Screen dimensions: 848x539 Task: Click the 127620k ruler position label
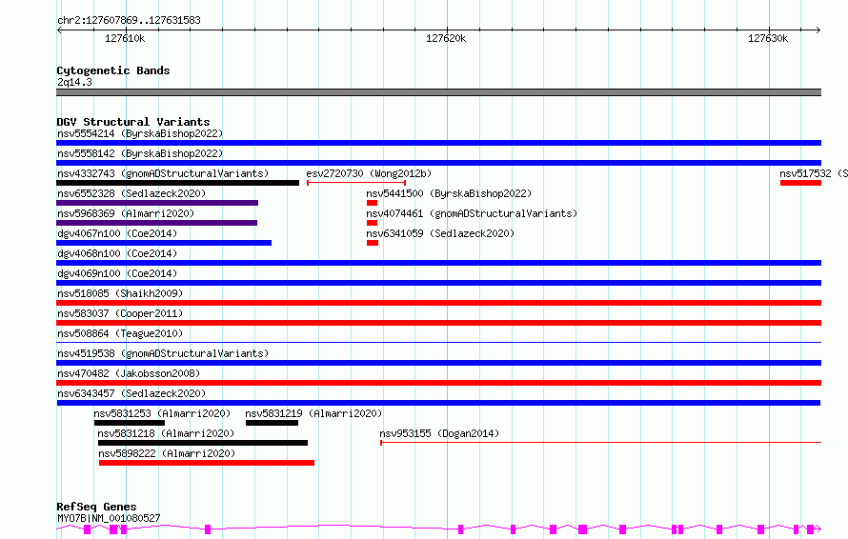pos(446,38)
